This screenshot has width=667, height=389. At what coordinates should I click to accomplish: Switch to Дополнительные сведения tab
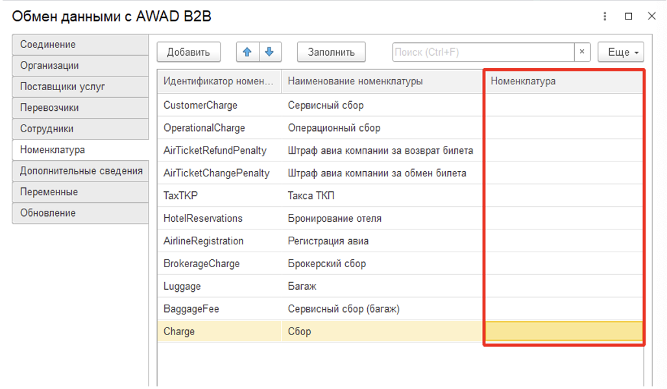pyautogui.click(x=80, y=171)
